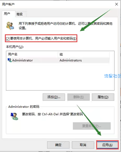Click the 删除(R) delete button
The width and height of the screenshot is (121, 152).
(x=79, y=97)
